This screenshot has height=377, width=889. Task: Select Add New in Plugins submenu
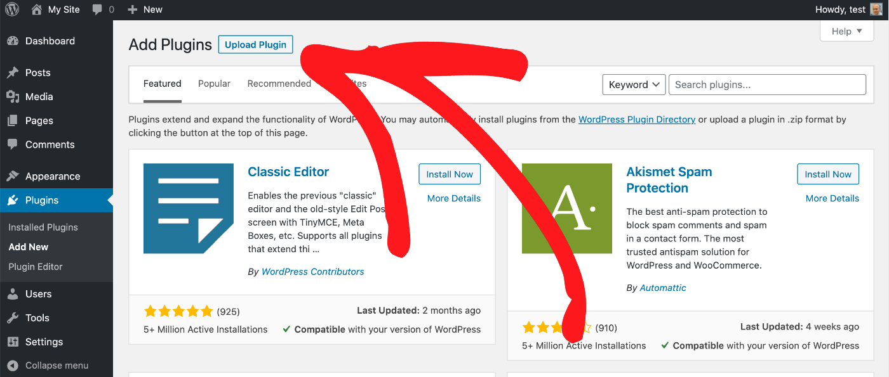tap(29, 247)
